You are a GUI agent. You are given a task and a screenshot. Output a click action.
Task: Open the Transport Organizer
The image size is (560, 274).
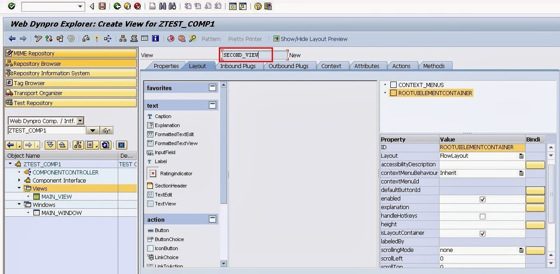point(70,93)
